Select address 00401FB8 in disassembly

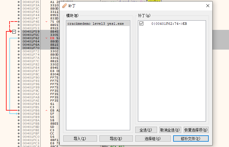31,114
